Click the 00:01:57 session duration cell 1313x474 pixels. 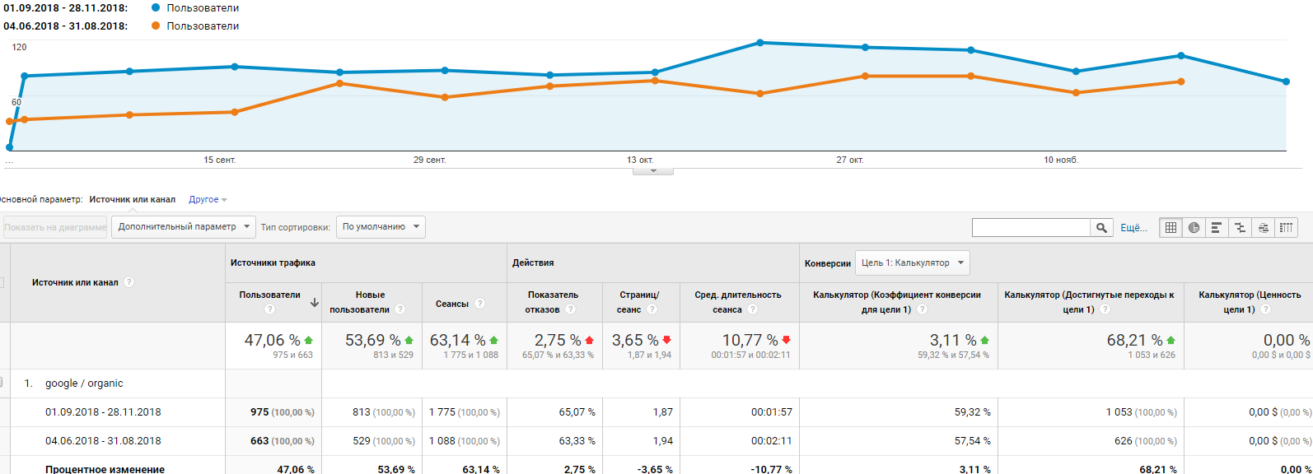772,412
